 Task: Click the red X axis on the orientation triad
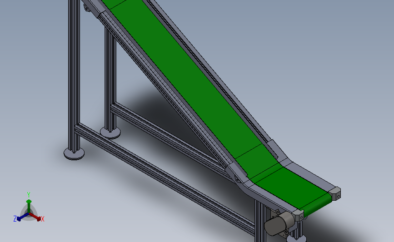pyautogui.click(x=36, y=217)
